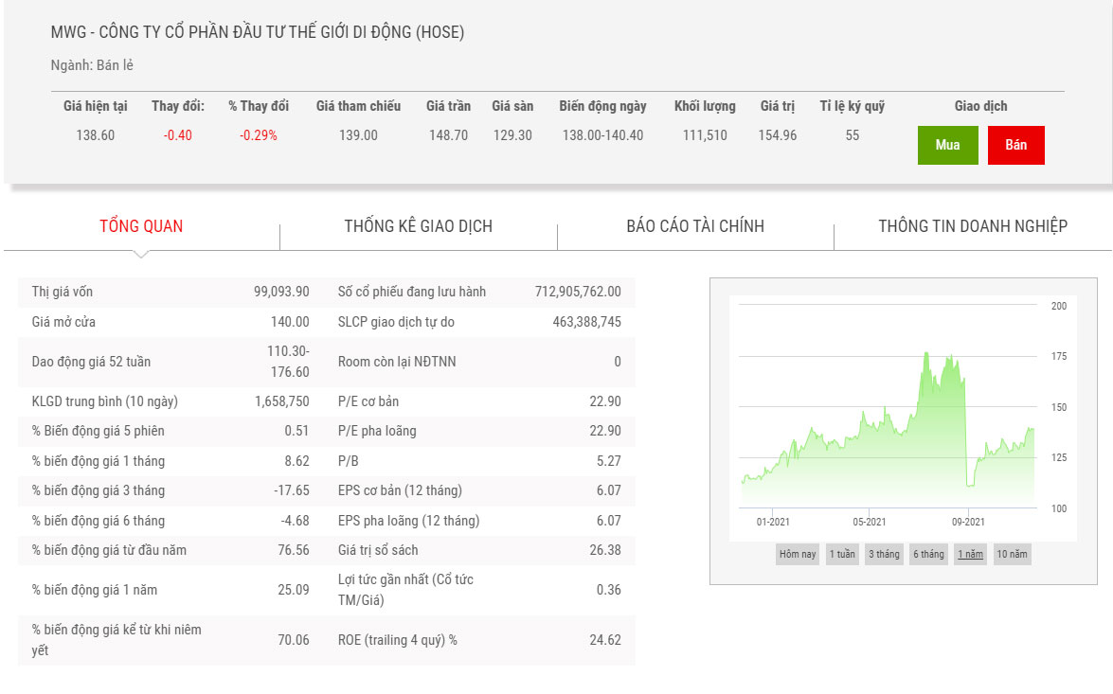
Task: Click the 09-2021 label on chart axis
Action: coord(968,522)
